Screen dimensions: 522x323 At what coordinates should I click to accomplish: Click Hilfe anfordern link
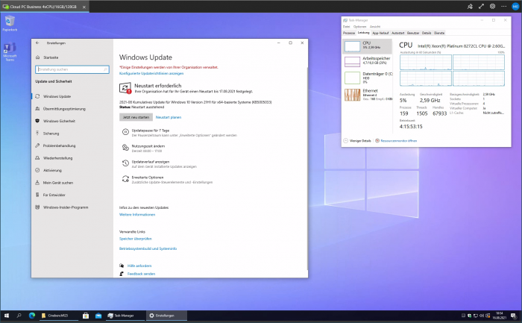click(x=139, y=266)
